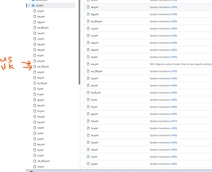This screenshot has width=212, height=172.
Task: Click file icon beside sidebar fi.yml
Action: (35, 89)
